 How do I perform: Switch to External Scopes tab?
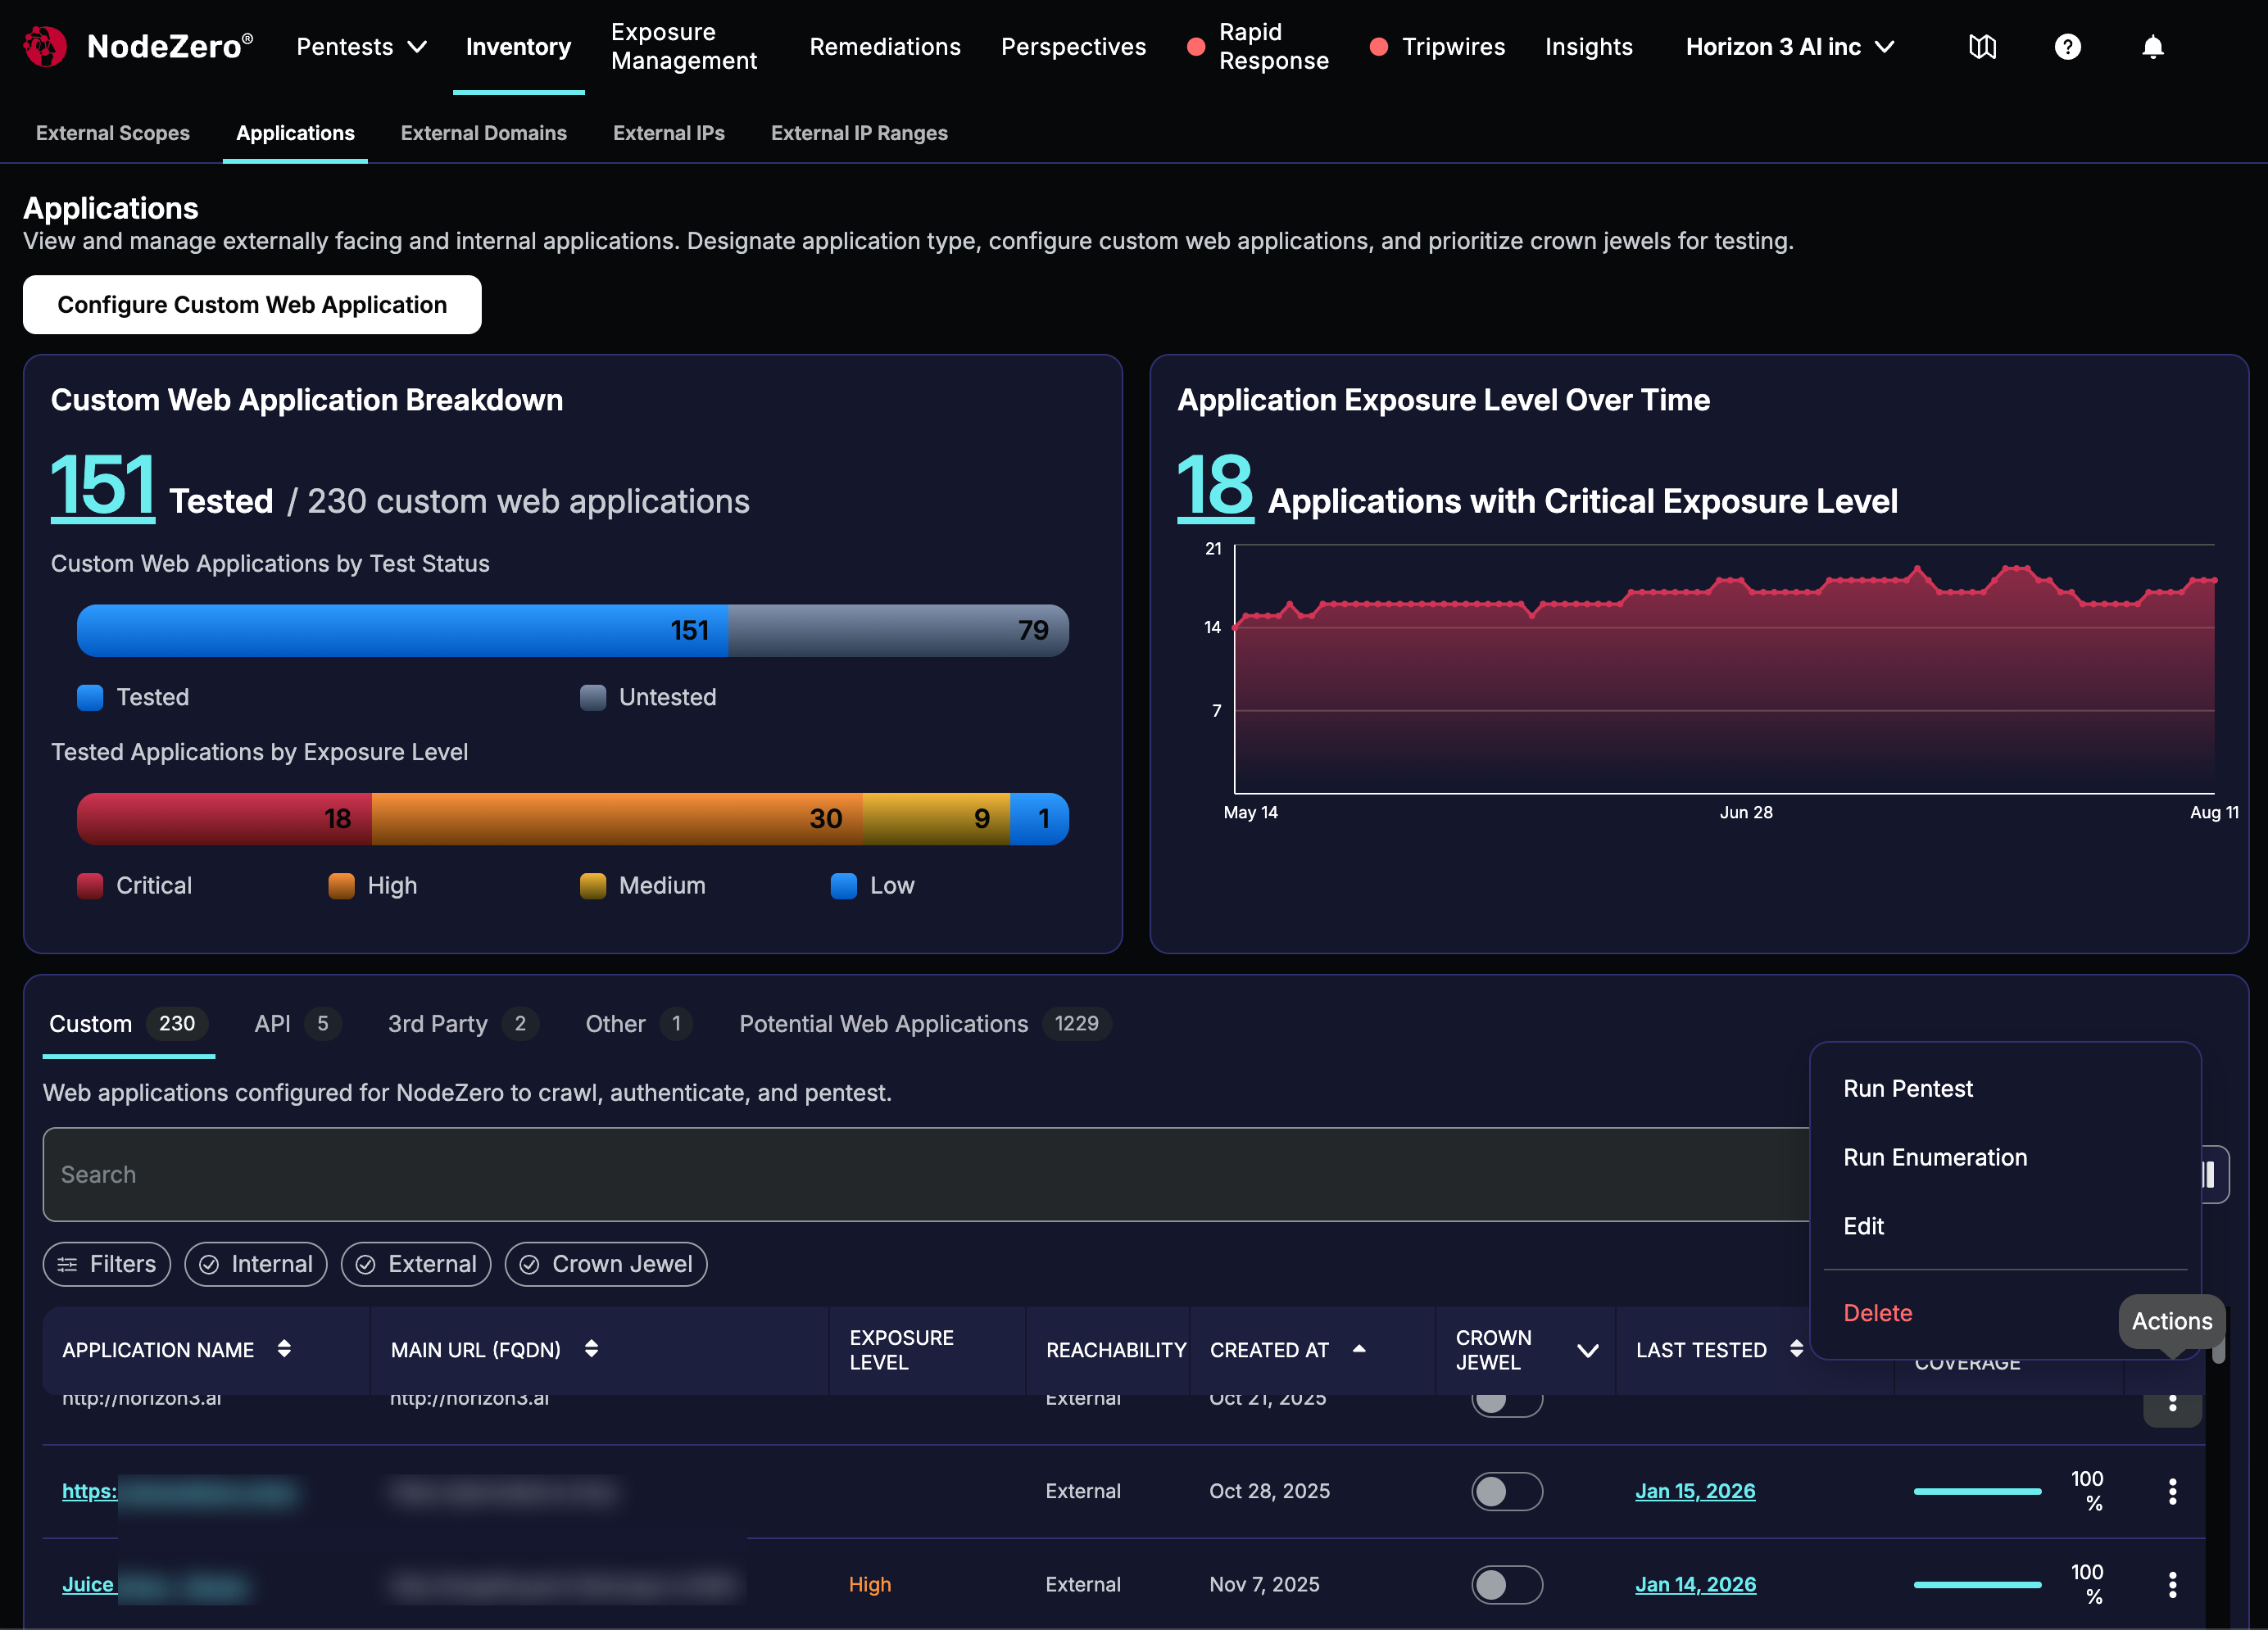(x=113, y=133)
